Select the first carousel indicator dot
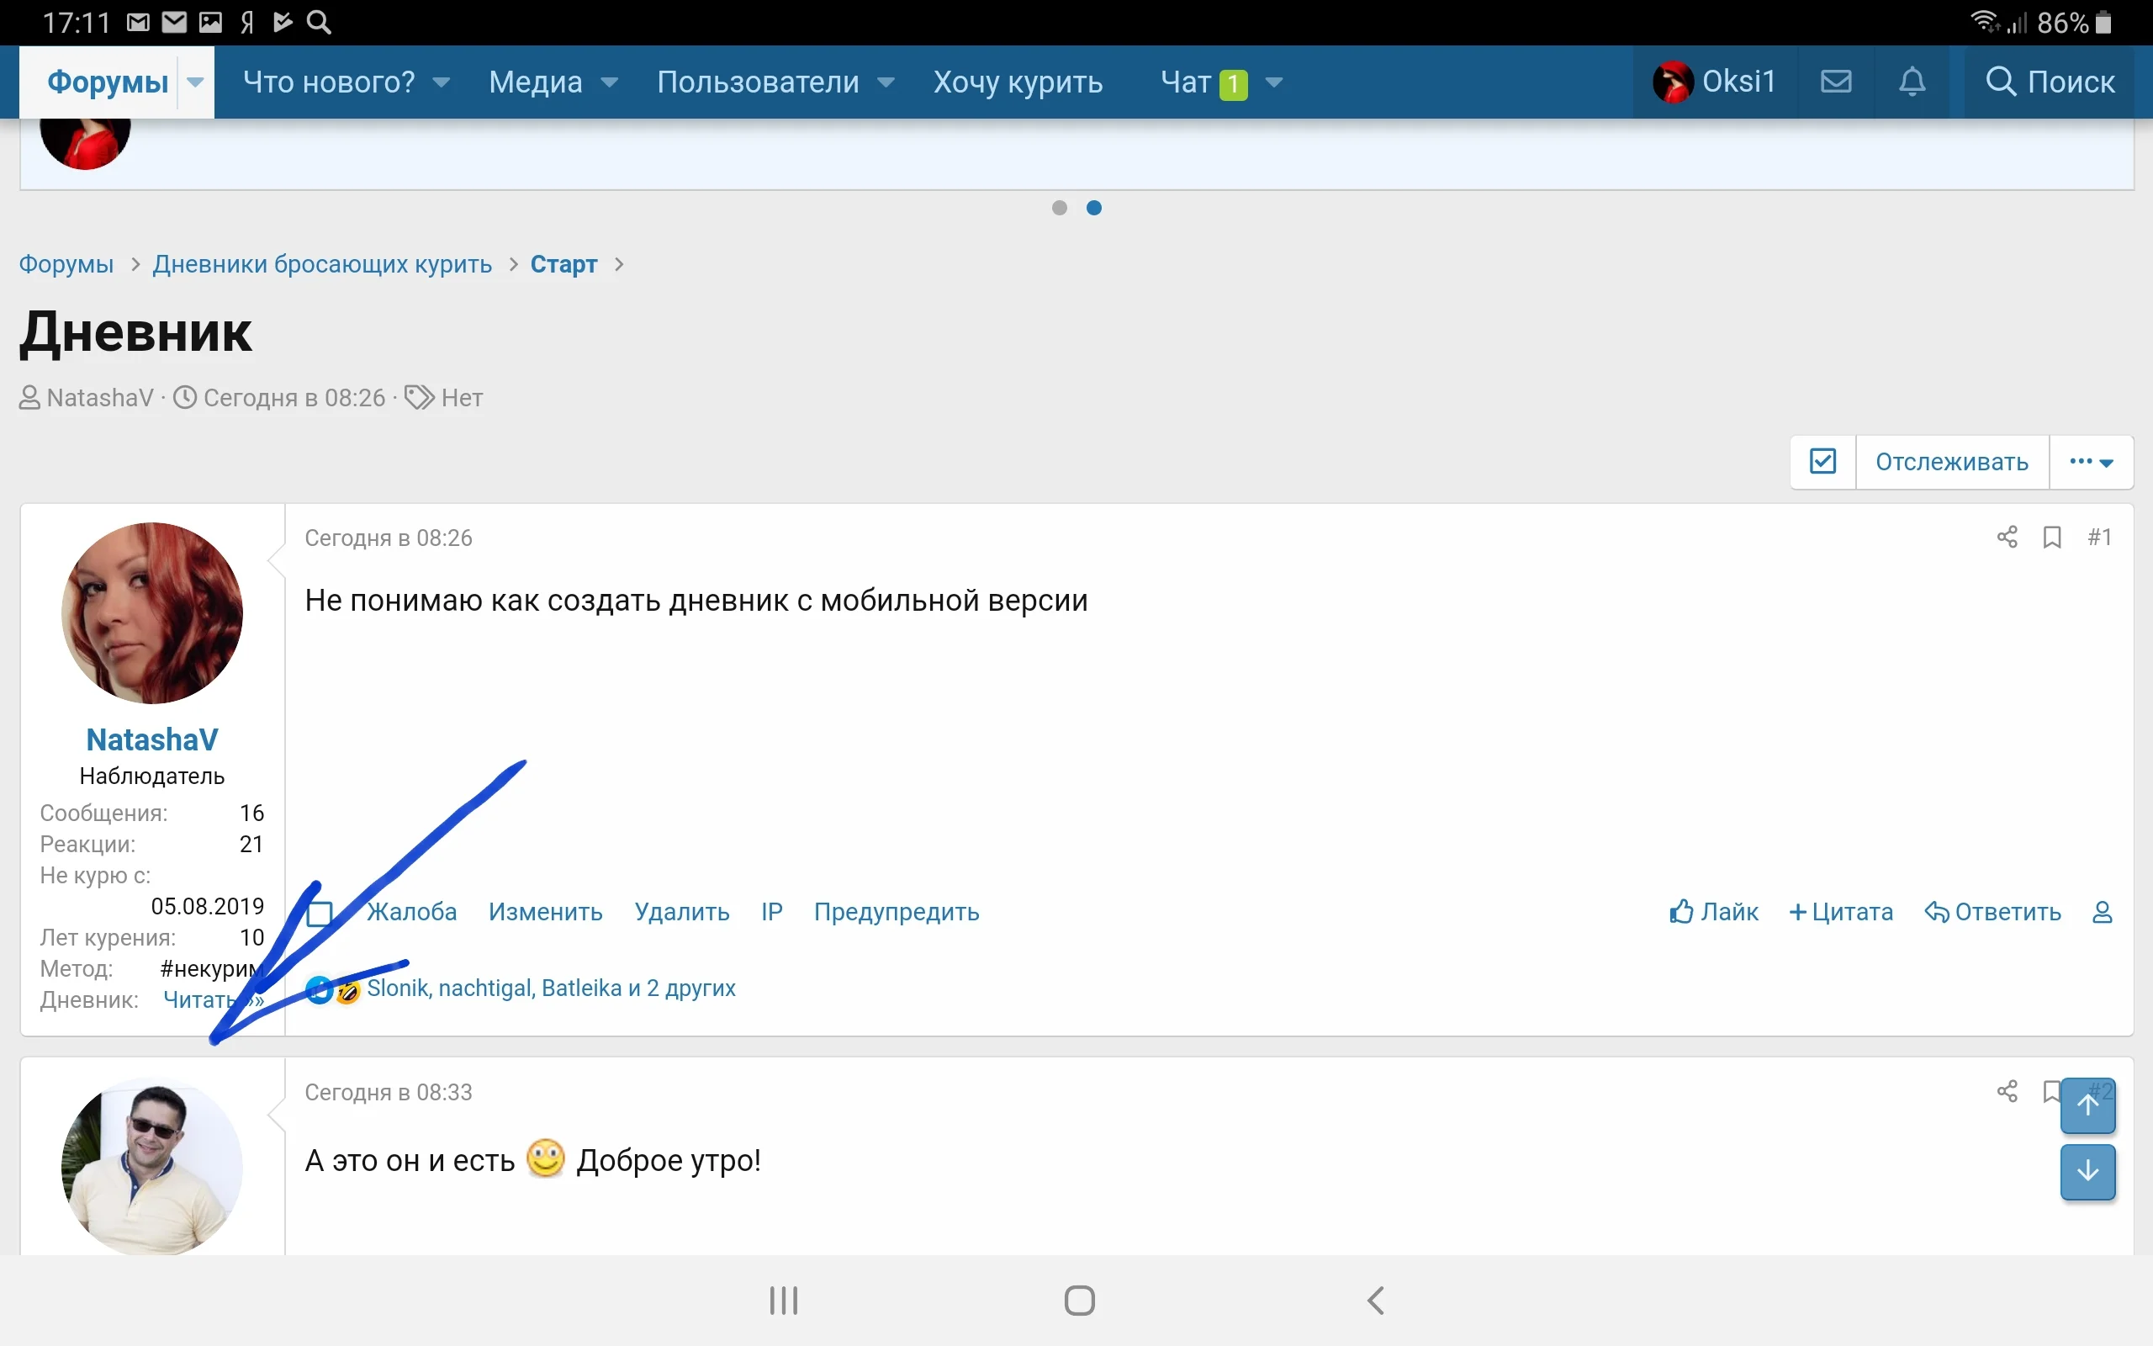Screen dimensions: 2153x1346 click(1059, 208)
